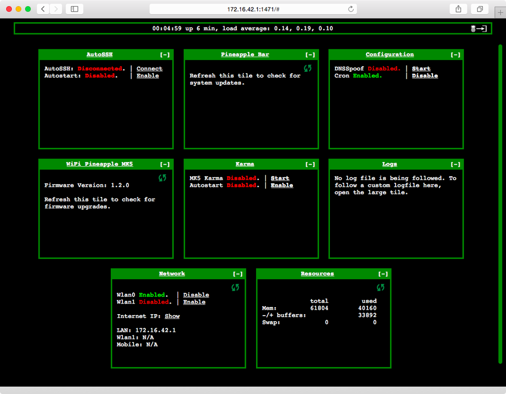Go back in the browser
Screen dimensions: 506x394
[43, 9]
